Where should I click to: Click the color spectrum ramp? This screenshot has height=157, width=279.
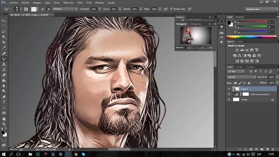[x=252, y=37]
